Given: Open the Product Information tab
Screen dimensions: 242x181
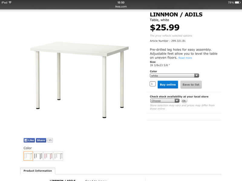Looking at the screenshot, I should 38,171.
